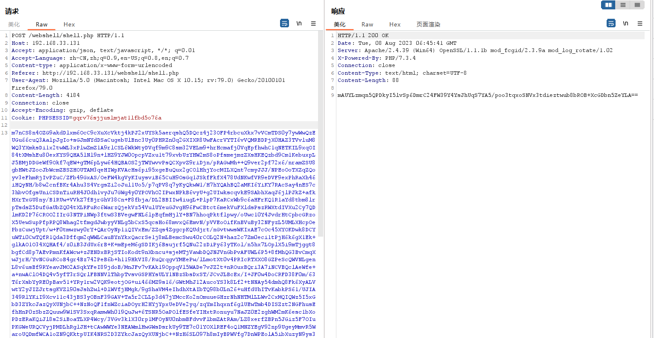This screenshot has width=654, height=338.
Task: Open the 页面渲染 render tab
Action: tap(428, 25)
